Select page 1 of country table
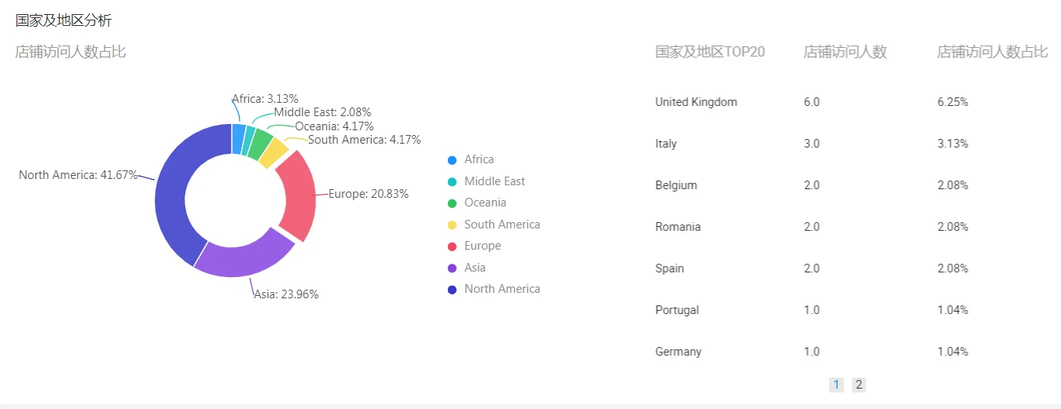Image resolution: width=1061 pixels, height=409 pixels. tap(836, 385)
